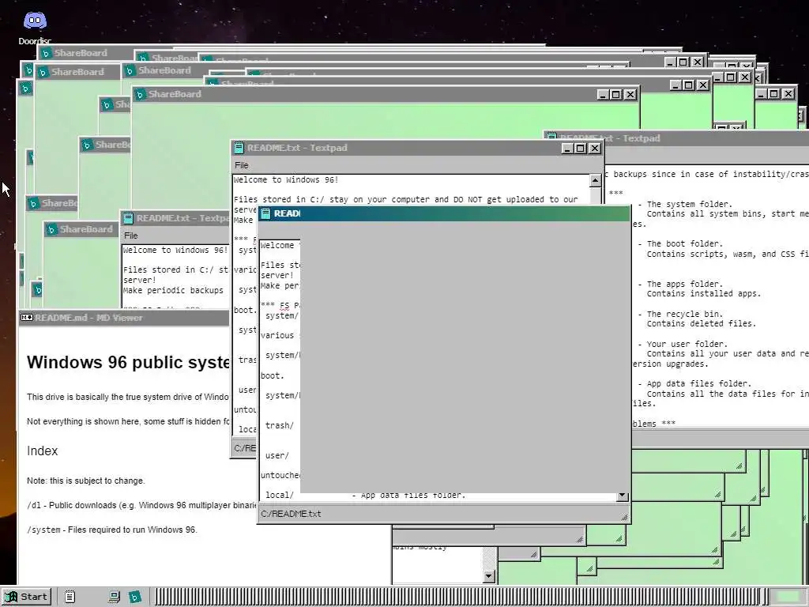Viewport: 809px width, 607px height.
Task: Click "/system - Files required to run Windows 96." line
Action: [x=112, y=530]
